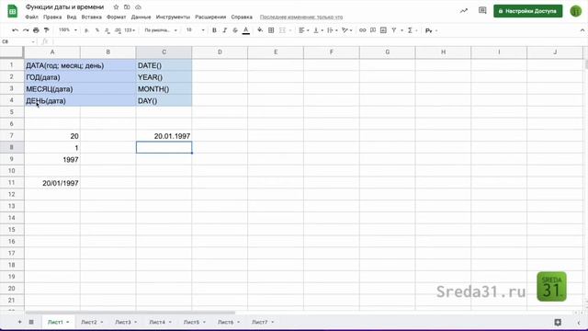Viewport: 588px width, 331px height.
Task: Insert a chart
Action: point(383,30)
